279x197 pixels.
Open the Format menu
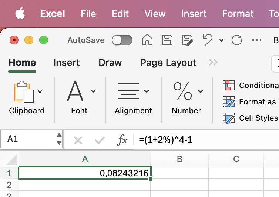pyautogui.click(x=238, y=14)
